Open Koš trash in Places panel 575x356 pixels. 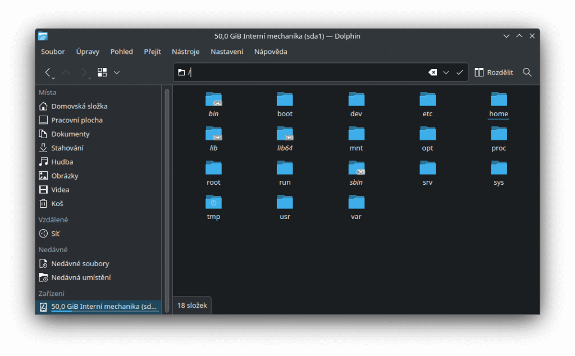(x=57, y=204)
